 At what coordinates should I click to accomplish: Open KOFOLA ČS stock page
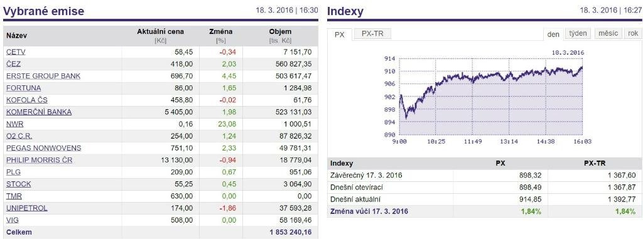[x=26, y=100]
